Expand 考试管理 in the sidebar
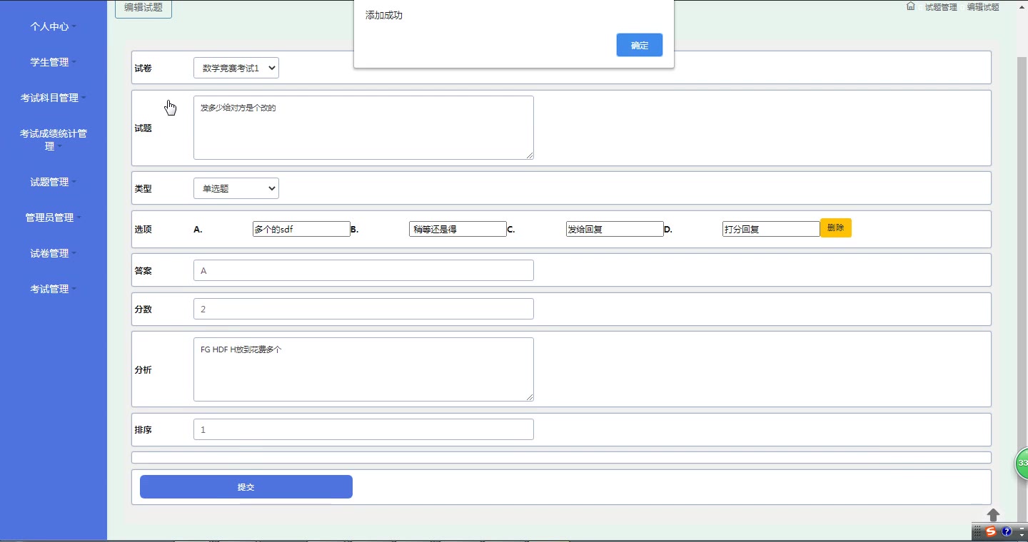 (53, 289)
